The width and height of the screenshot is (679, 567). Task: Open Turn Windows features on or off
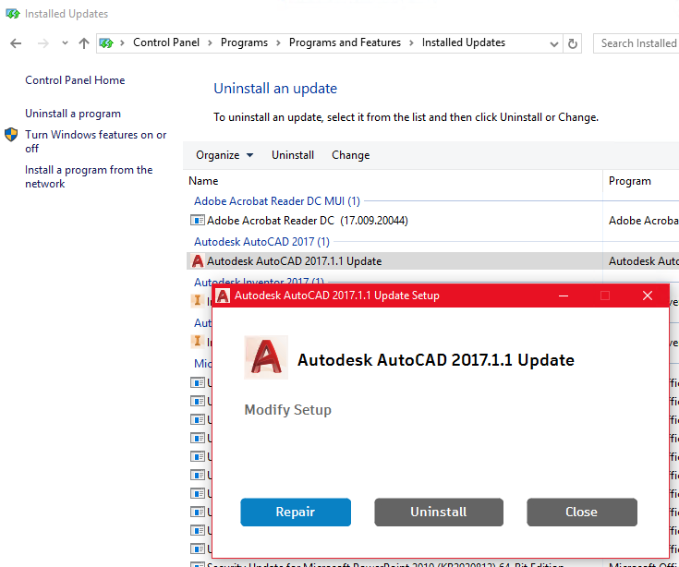[96, 141]
